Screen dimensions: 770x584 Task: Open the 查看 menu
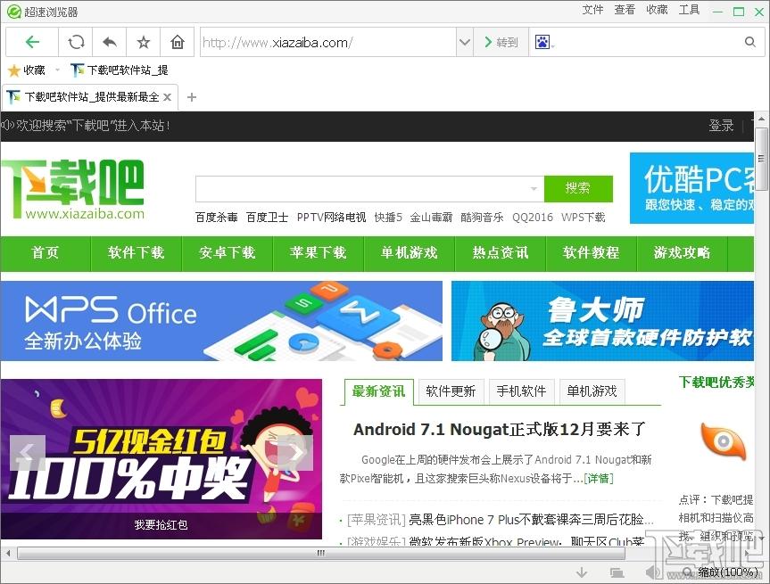tap(625, 10)
